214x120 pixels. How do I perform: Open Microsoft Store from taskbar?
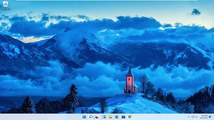point(123,117)
